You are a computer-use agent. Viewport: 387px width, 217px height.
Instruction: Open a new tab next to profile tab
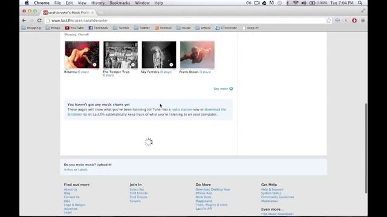point(100,12)
